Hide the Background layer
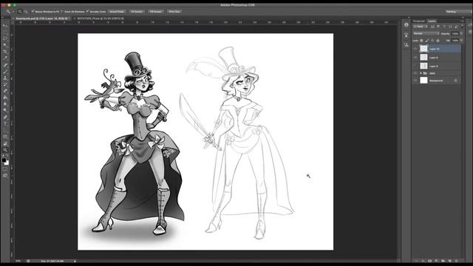The width and height of the screenshot is (473, 266). (415, 81)
